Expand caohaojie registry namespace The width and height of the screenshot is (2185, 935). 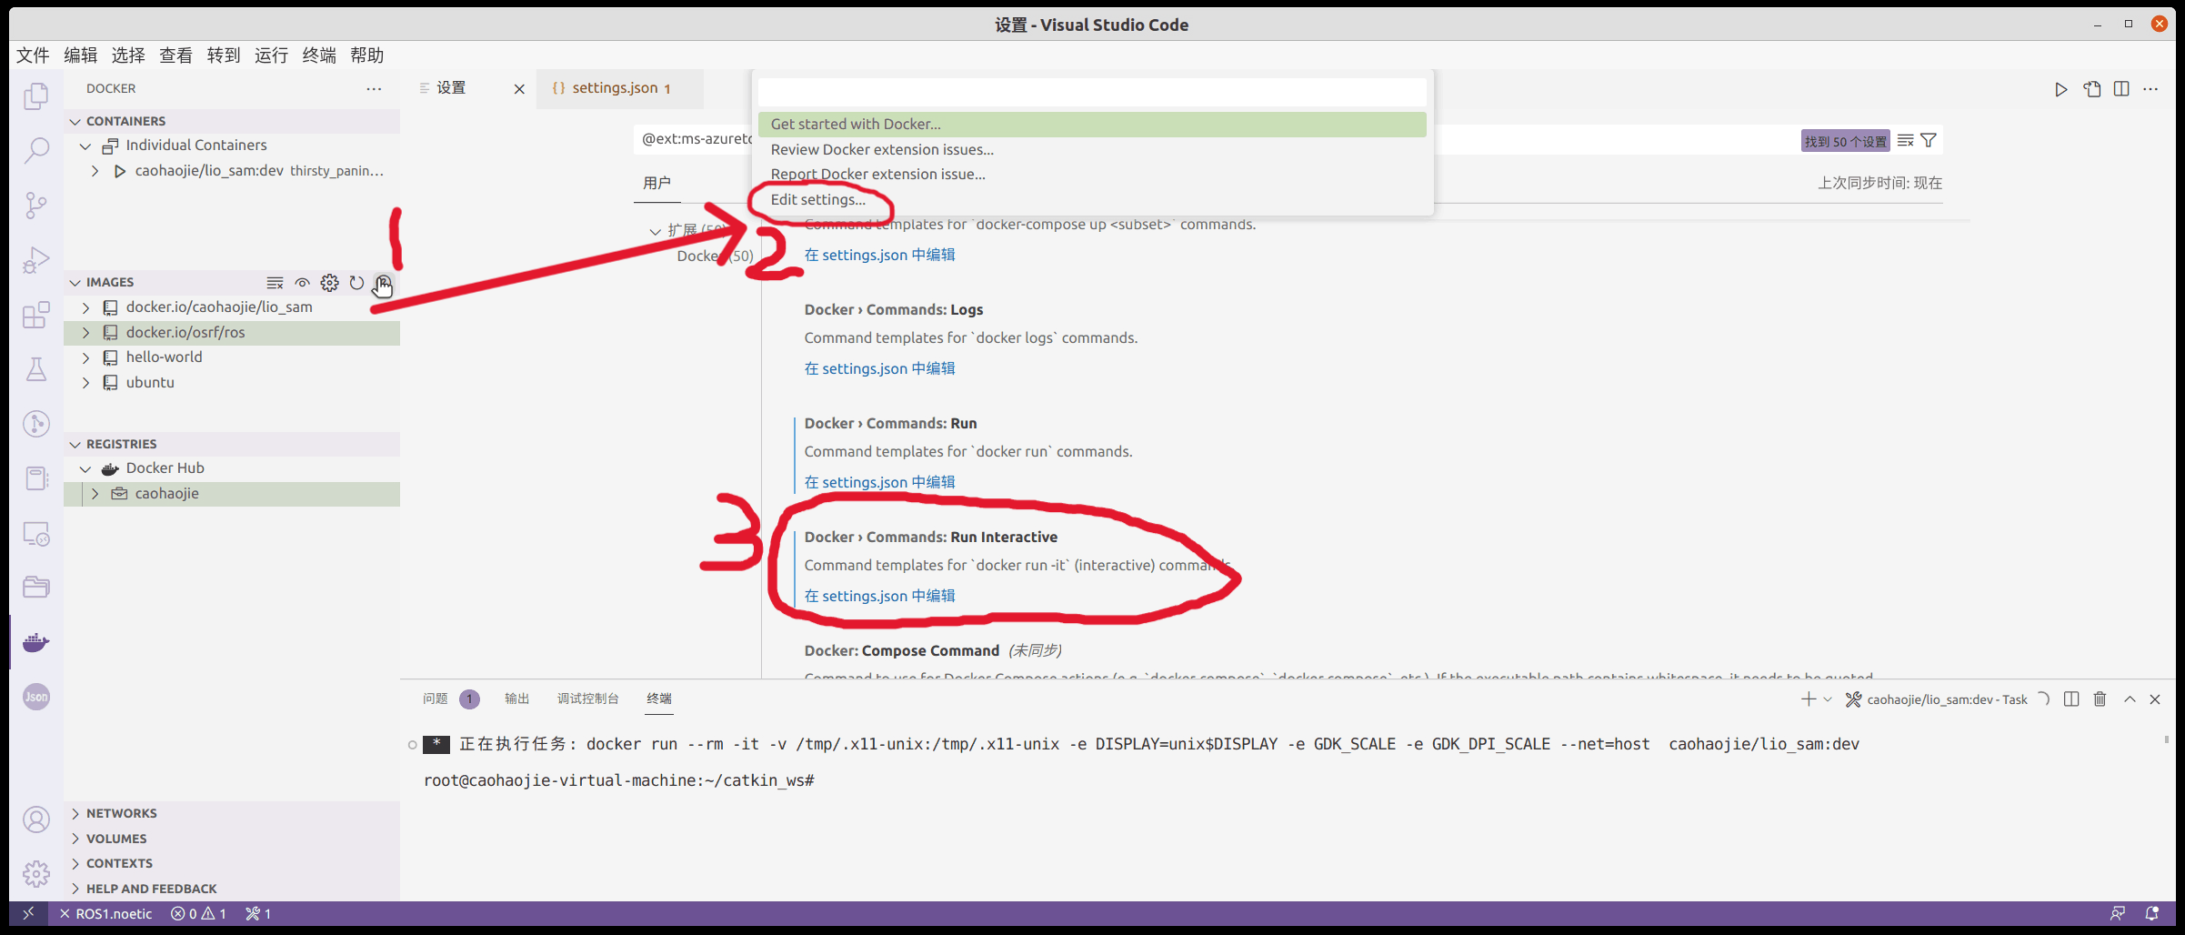[x=95, y=494]
